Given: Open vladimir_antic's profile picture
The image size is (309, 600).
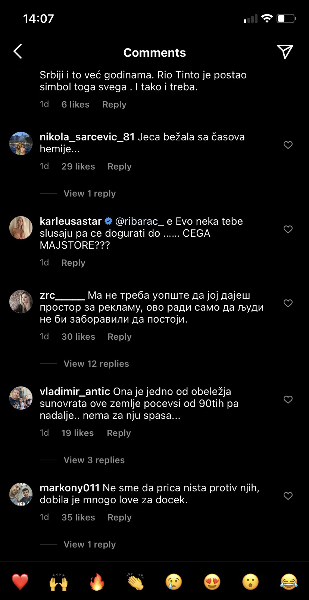Looking at the screenshot, I should [21, 398].
